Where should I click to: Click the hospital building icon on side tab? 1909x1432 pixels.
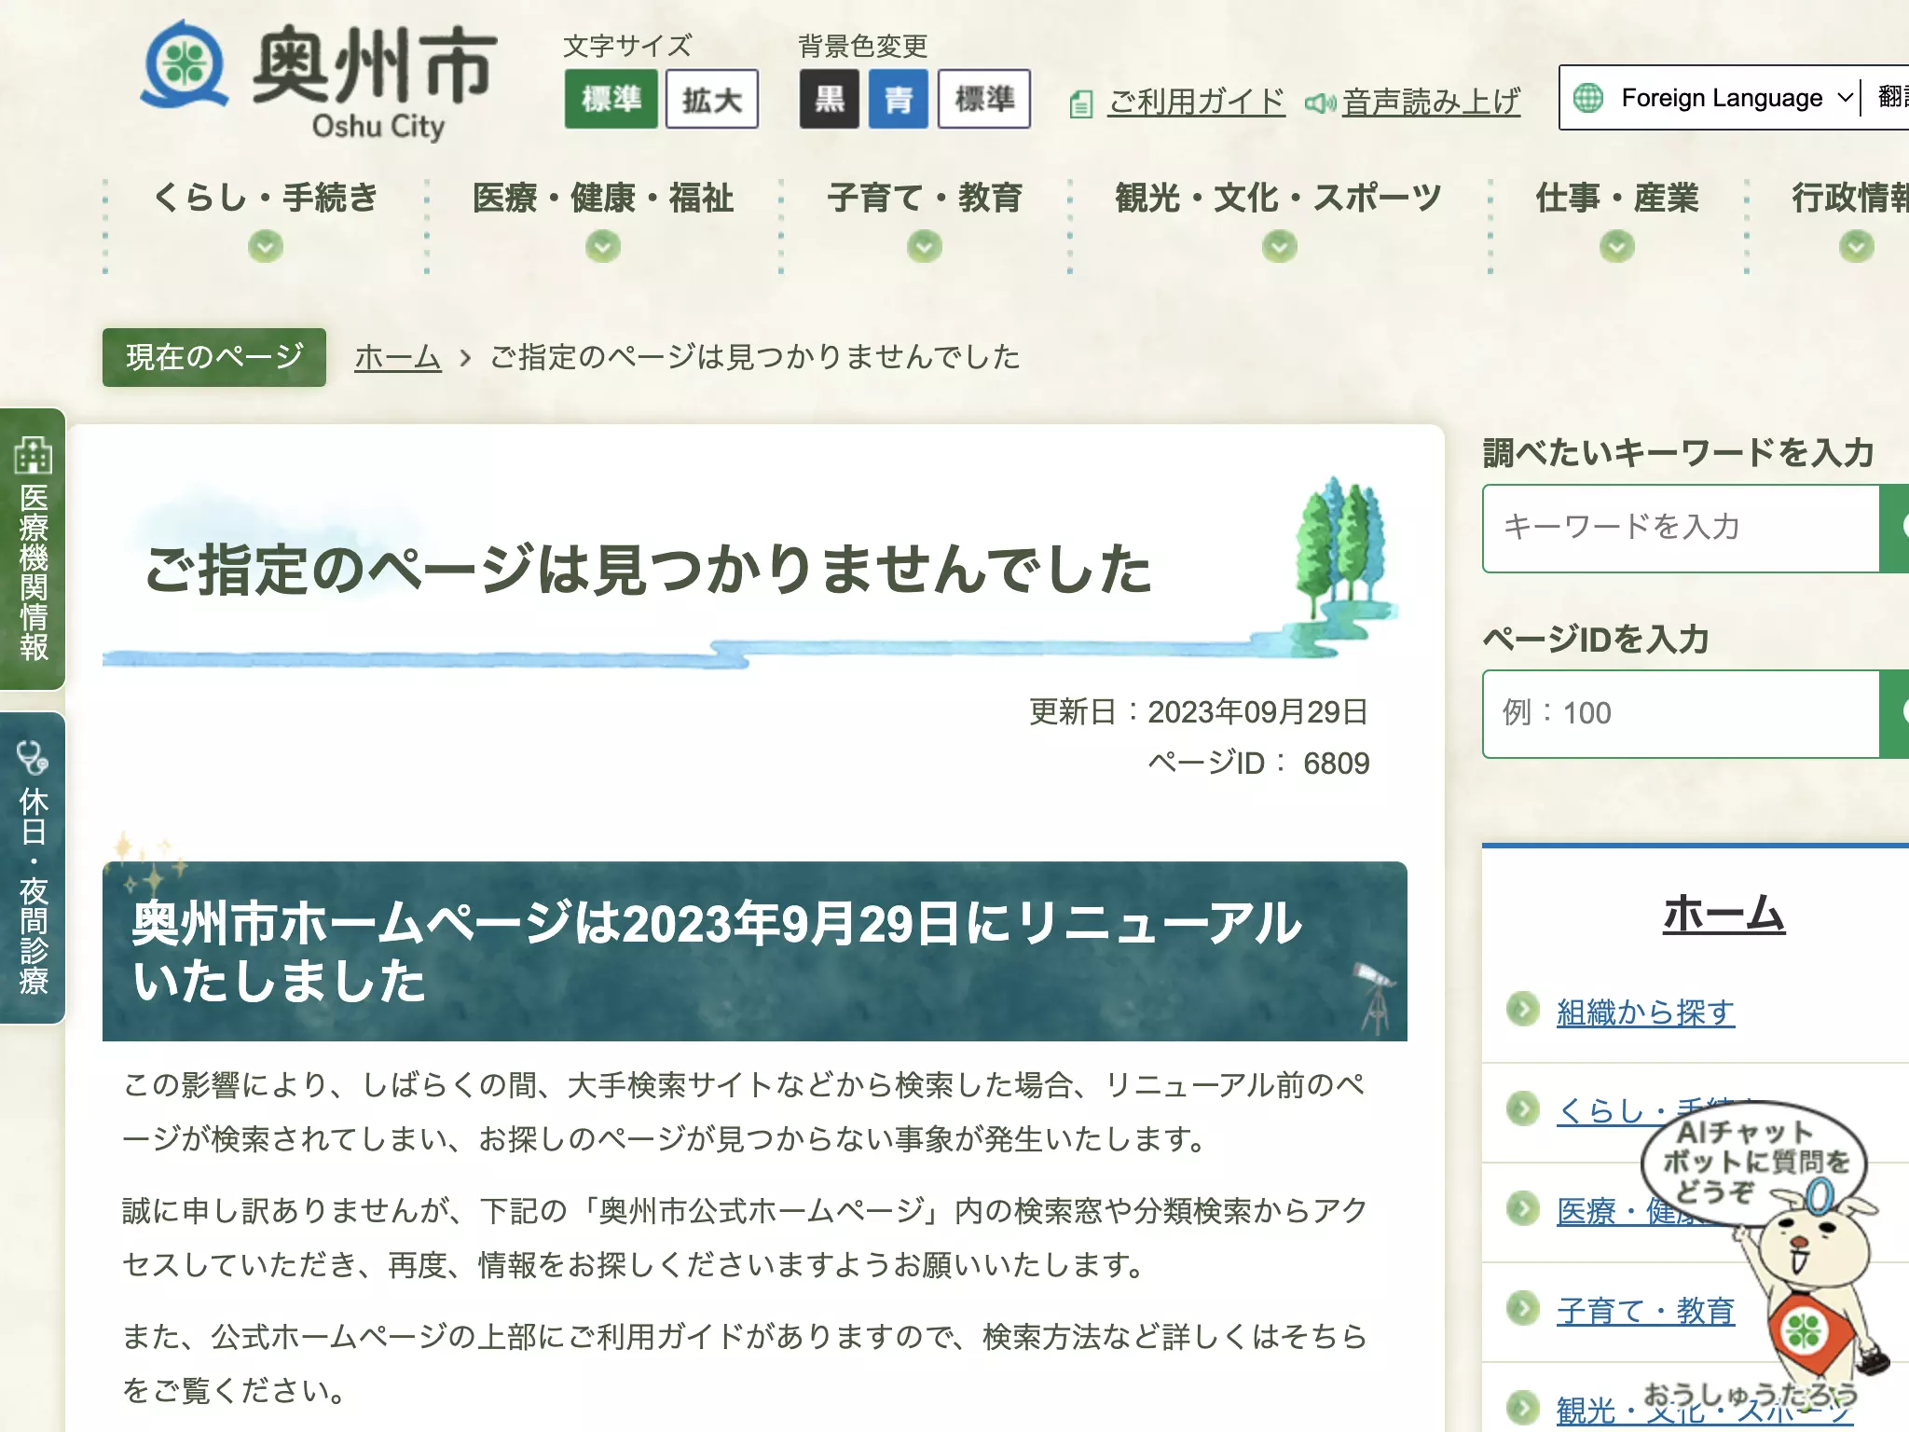click(33, 456)
